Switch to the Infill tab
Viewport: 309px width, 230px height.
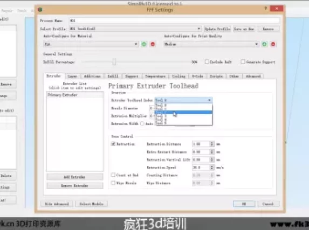(113, 76)
